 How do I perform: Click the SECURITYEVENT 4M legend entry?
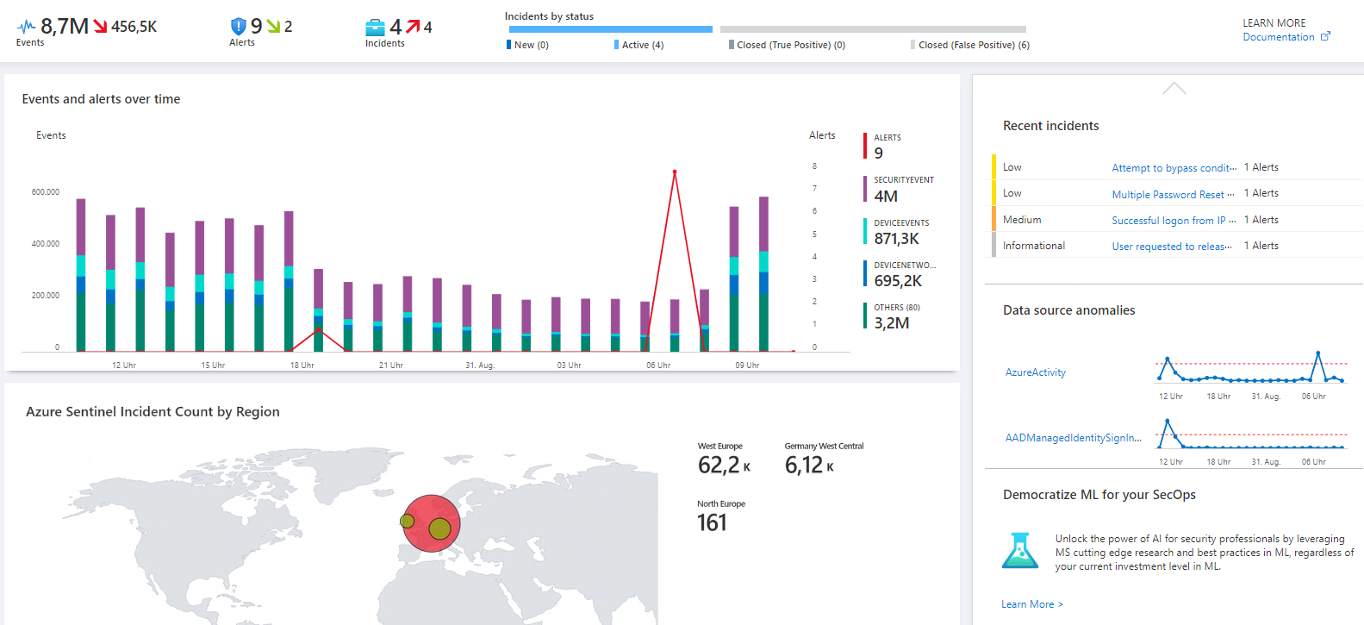(900, 189)
